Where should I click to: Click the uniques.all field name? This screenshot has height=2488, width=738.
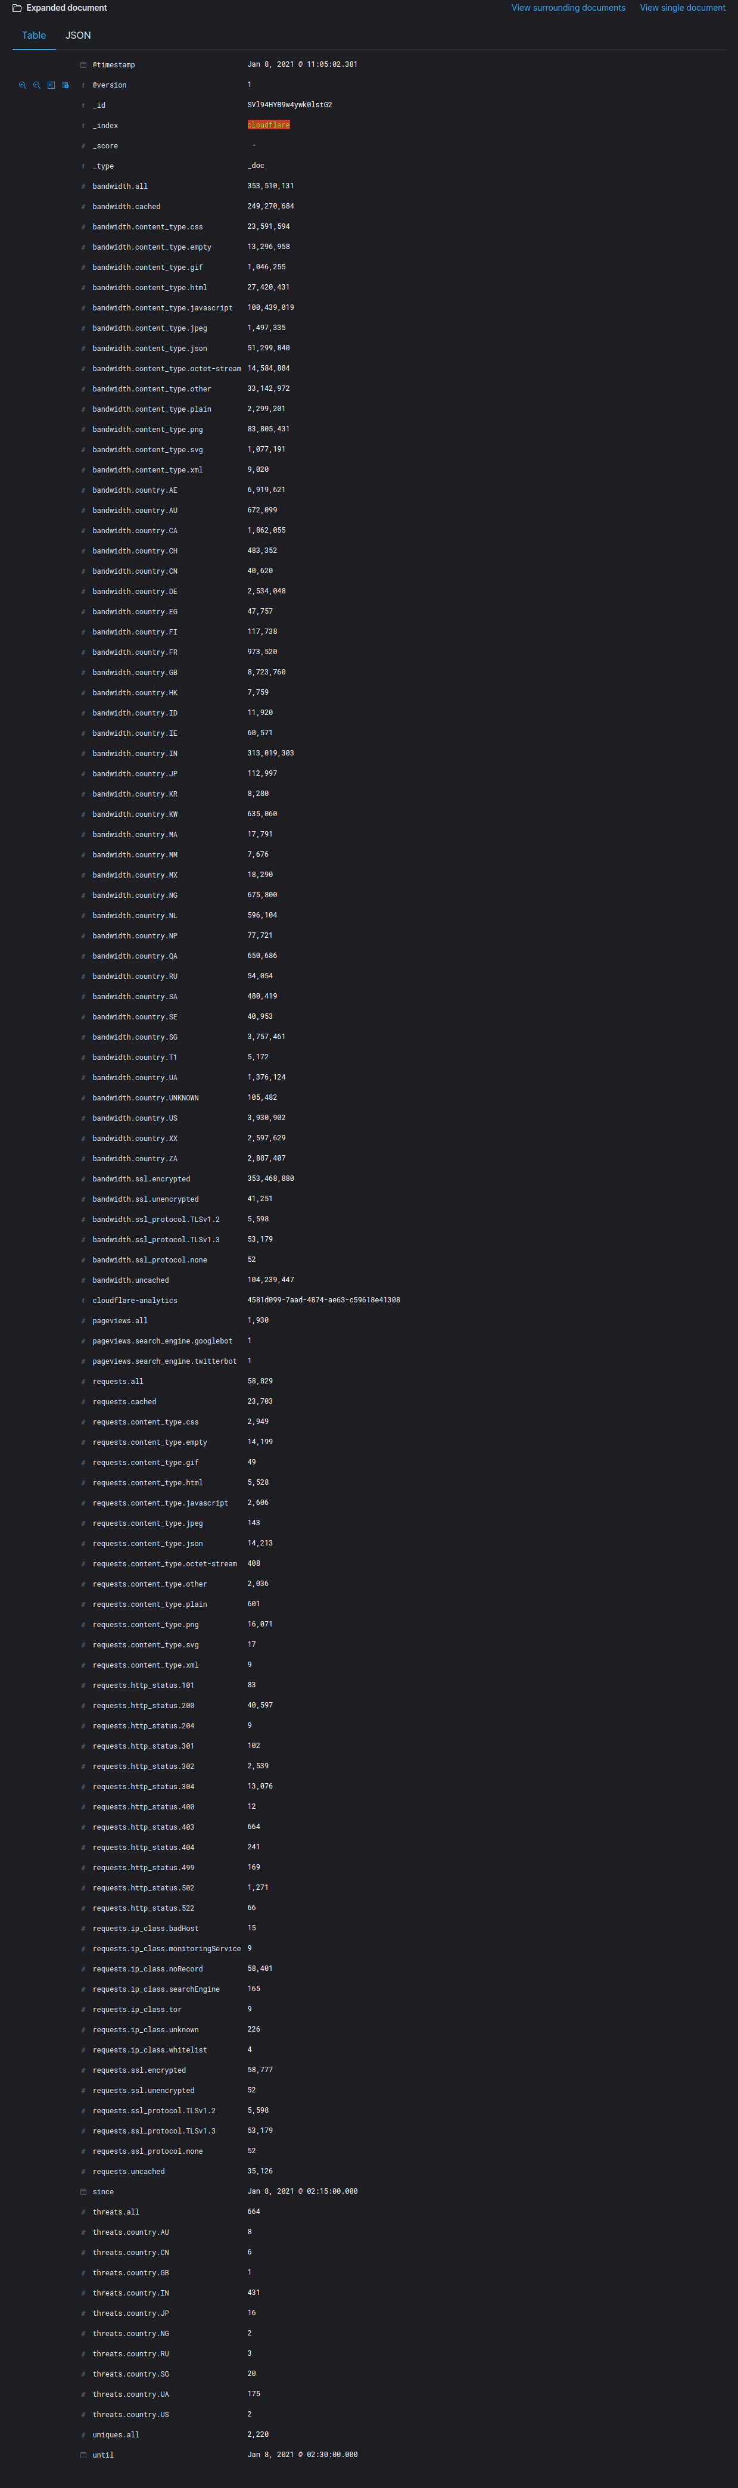coord(116,2434)
